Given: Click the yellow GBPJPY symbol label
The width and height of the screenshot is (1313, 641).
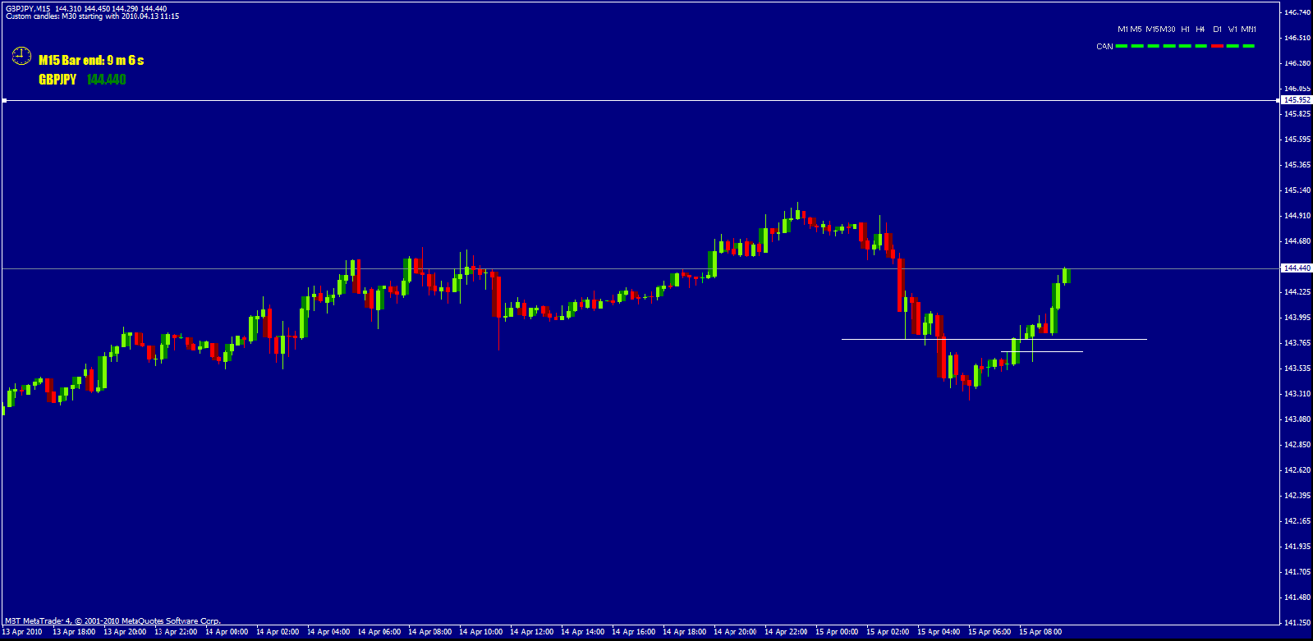Looking at the screenshot, I should click(x=57, y=80).
